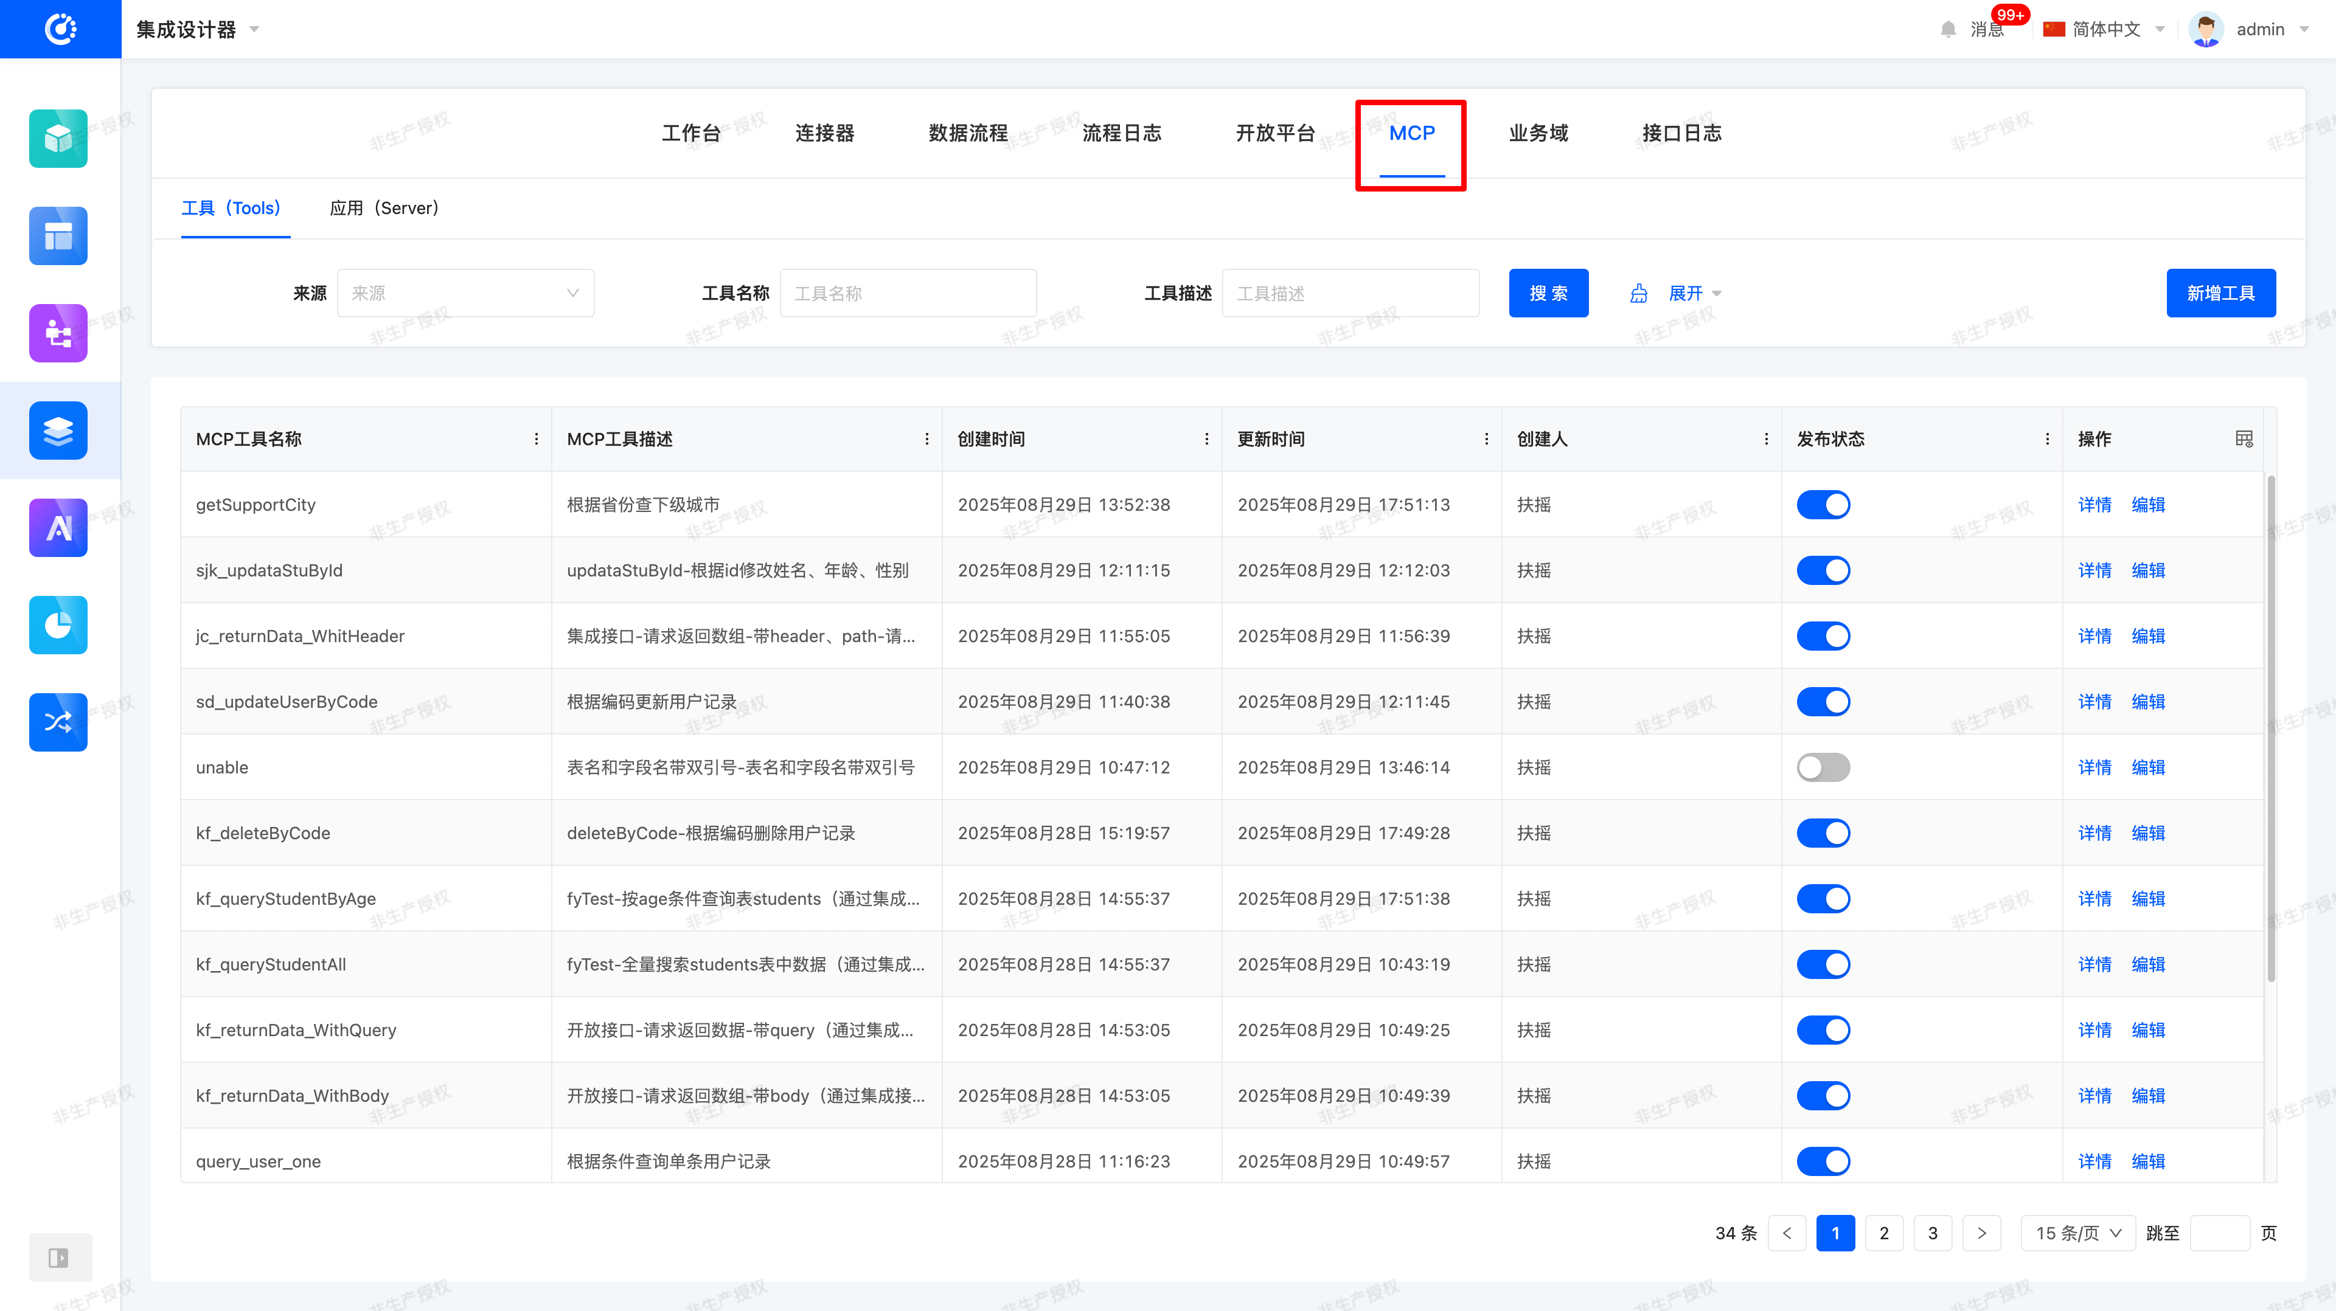Click the 新增工具 button
The height and width of the screenshot is (1311, 2336).
click(2220, 293)
